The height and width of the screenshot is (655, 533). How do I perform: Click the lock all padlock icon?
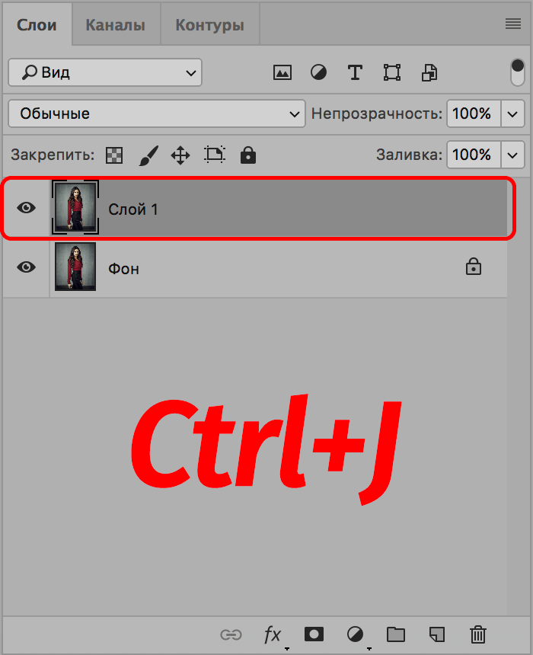point(247,155)
